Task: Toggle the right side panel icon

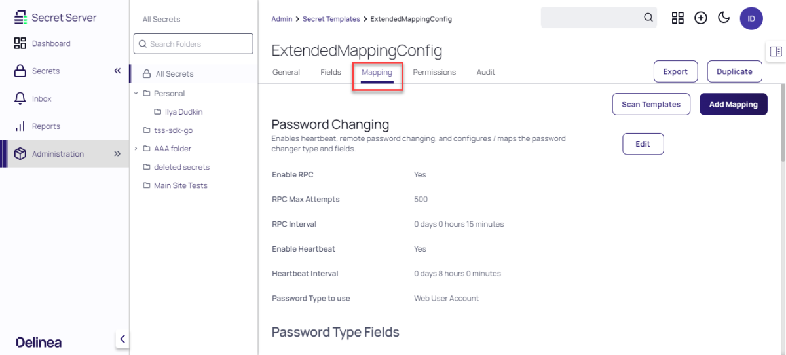Action: coord(776,51)
